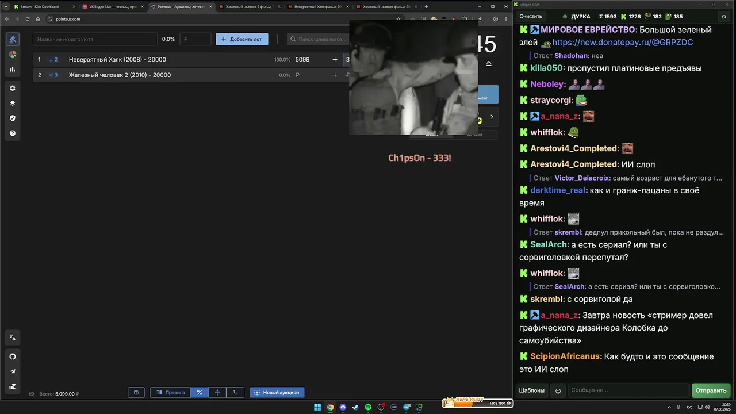Open Steam from the taskbar
This screenshot has height=414, width=736.
pos(355,407)
